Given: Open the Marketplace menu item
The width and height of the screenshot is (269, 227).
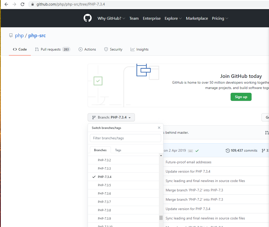Looking at the screenshot, I should point(197,18).
